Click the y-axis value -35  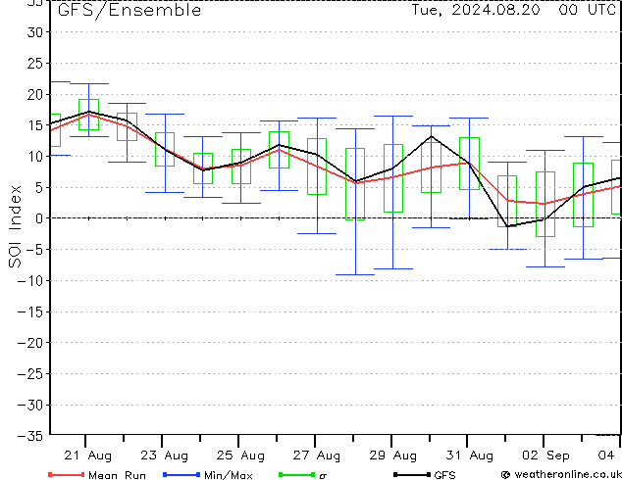click(31, 436)
